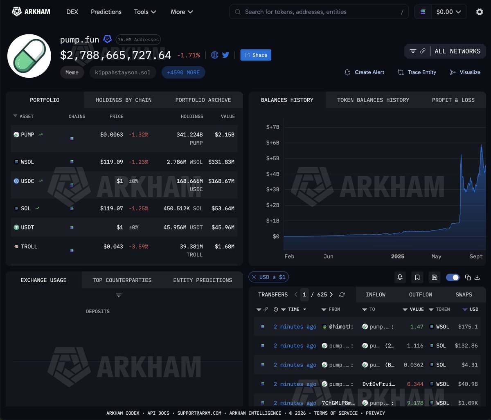Switch to HOLDINGS BY CHAIN tab

click(x=124, y=100)
